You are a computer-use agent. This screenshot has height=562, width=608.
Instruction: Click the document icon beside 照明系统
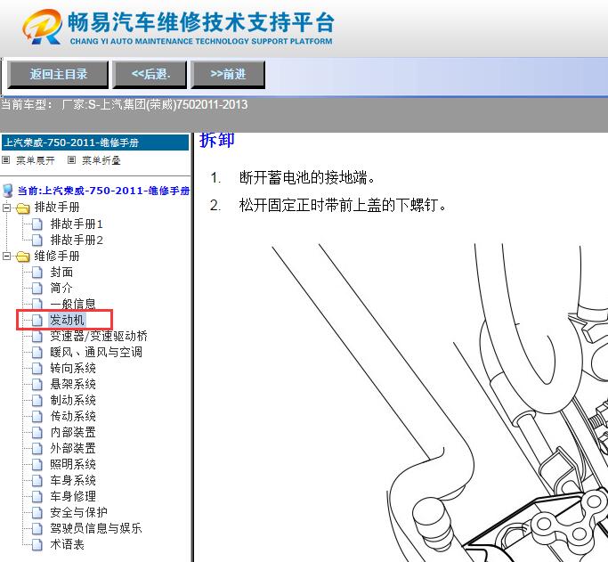click(x=37, y=464)
